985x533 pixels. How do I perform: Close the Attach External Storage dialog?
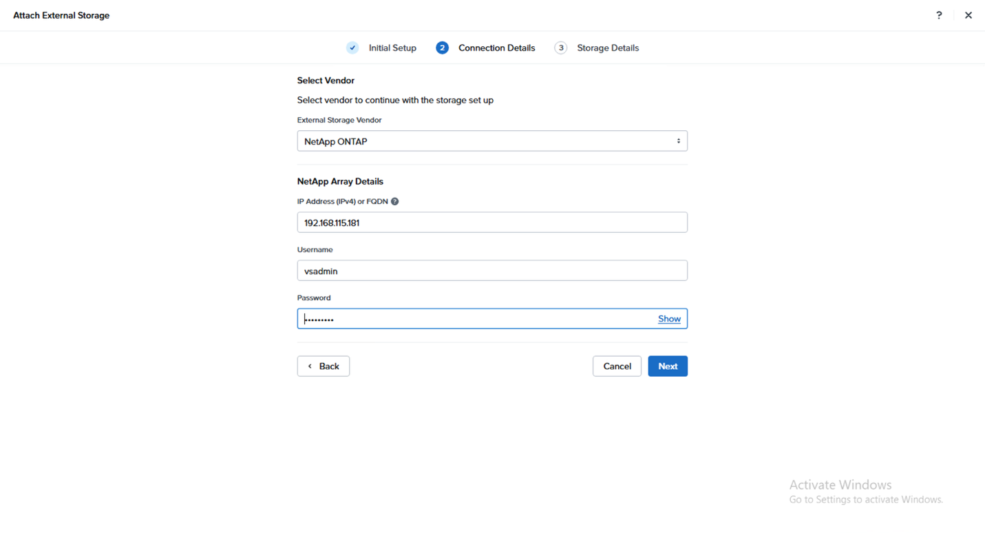(x=968, y=15)
